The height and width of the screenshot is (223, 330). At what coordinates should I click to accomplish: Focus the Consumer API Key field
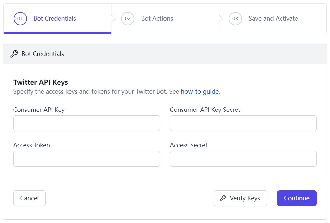click(x=86, y=123)
